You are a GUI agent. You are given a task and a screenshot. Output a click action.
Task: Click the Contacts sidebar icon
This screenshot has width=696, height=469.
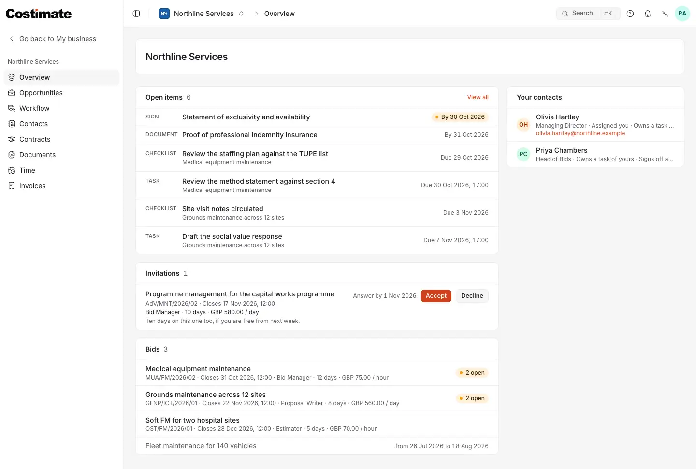point(12,124)
